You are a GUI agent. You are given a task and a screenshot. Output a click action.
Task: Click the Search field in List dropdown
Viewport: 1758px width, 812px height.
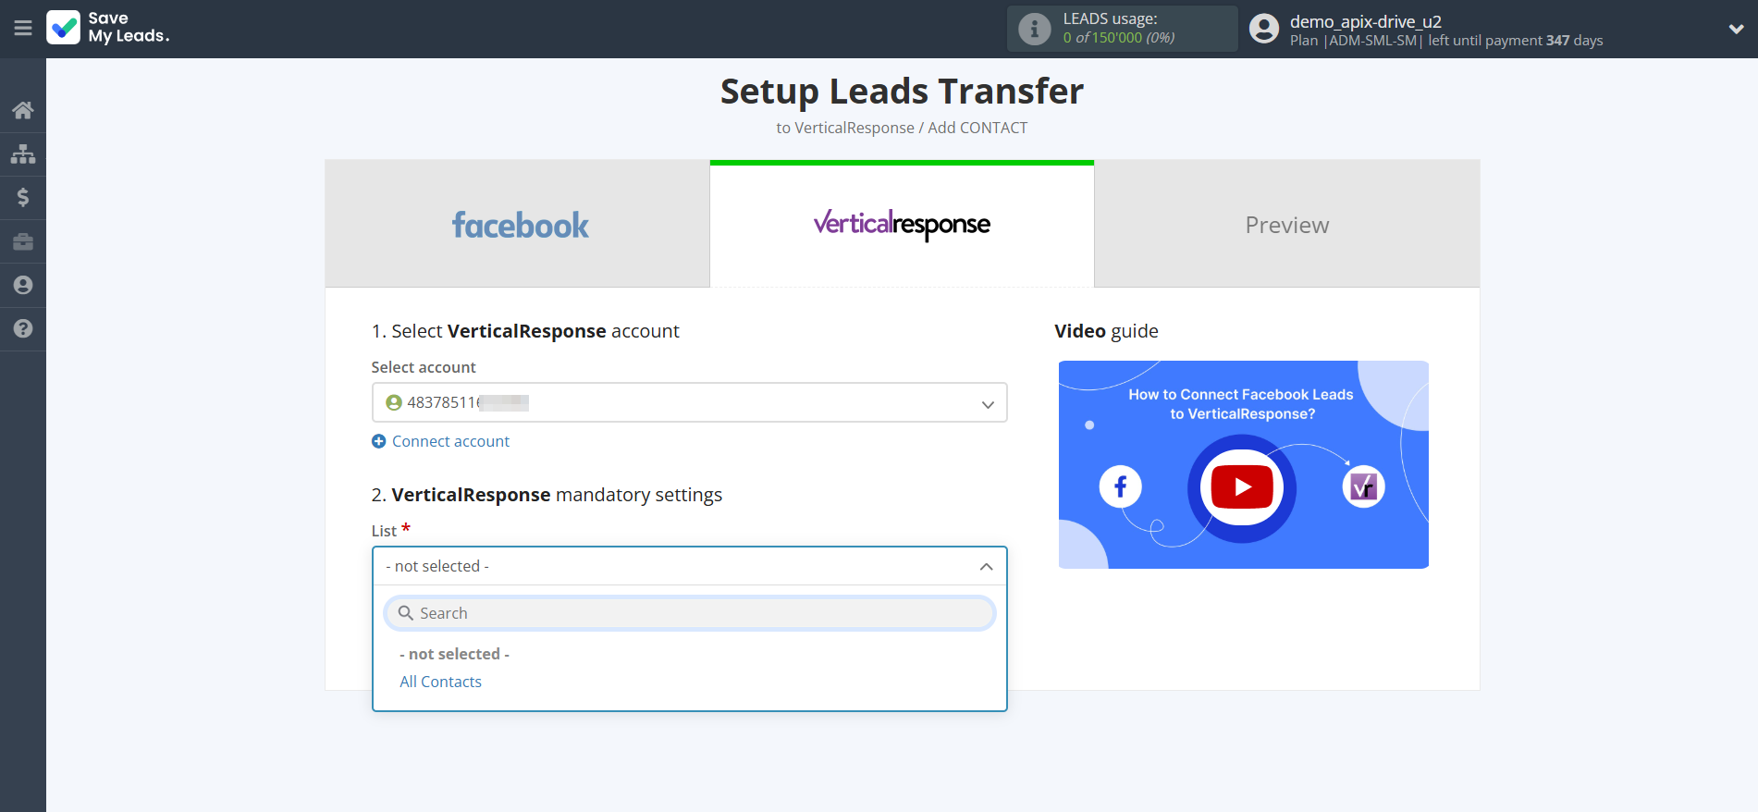click(x=689, y=613)
